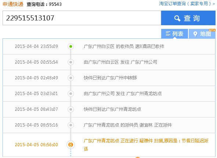Open the 淘宝订单查询 seller link
Screen dimensions: 217x158
pos(187,4)
